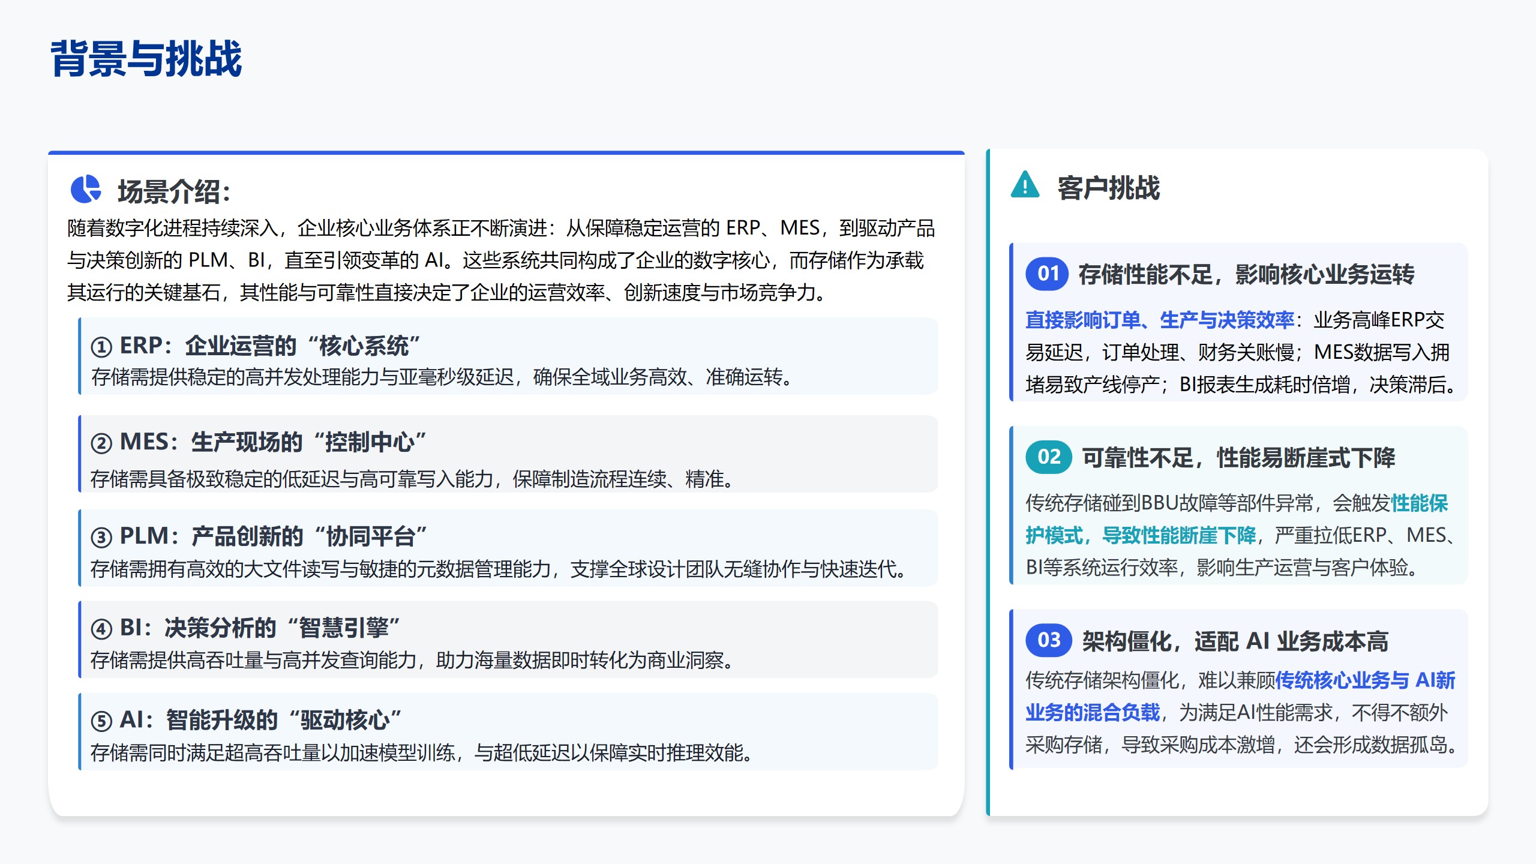Click the line starting 传统存储碰到BBU故障等部件异常

[1237, 503]
